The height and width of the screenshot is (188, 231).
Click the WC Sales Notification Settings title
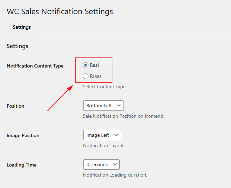pyautogui.click(x=60, y=11)
